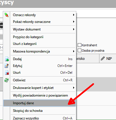Expand the Drukowanie kopert i etykiet arrow
This screenshot has width=116, height=120.
point(74,88)
